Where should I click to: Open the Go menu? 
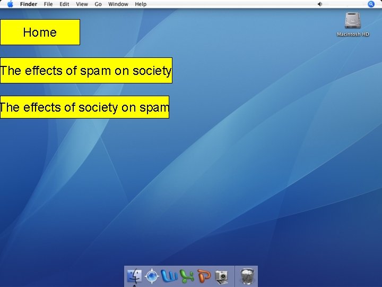tap(98, 4)
